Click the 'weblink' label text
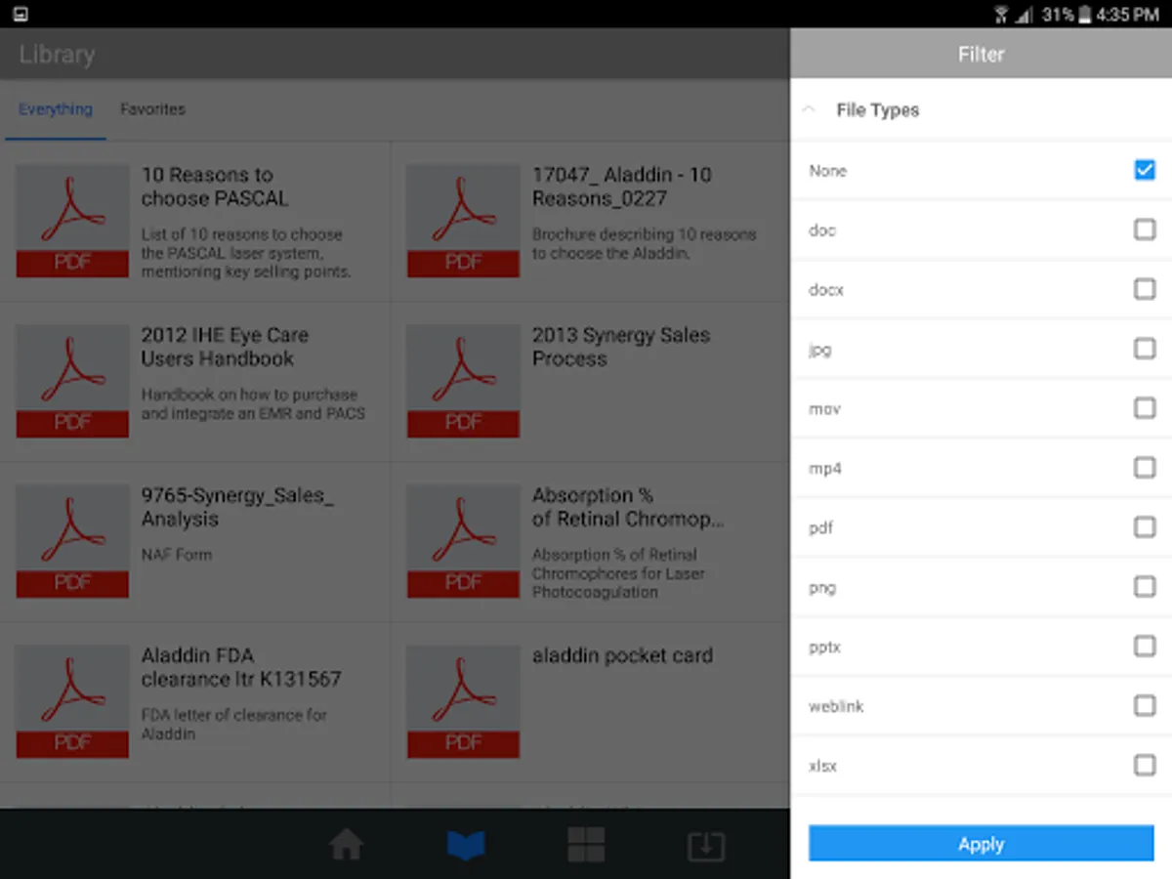 (836, 706)
